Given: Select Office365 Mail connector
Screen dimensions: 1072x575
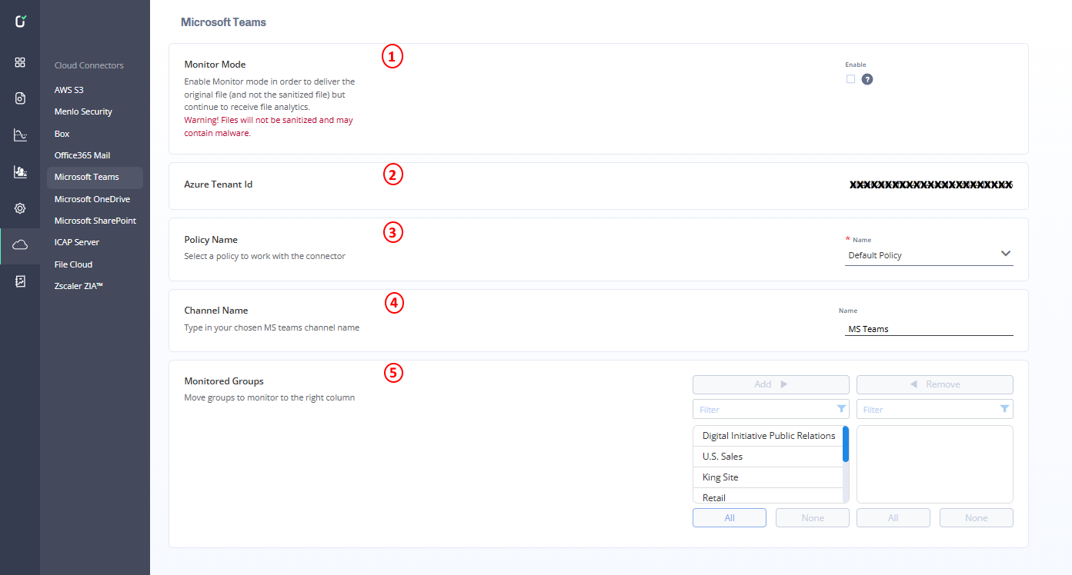Looking at the screenshot, I should point(82,155).
